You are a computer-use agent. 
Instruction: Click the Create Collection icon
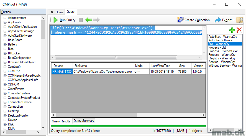(180, 20)
